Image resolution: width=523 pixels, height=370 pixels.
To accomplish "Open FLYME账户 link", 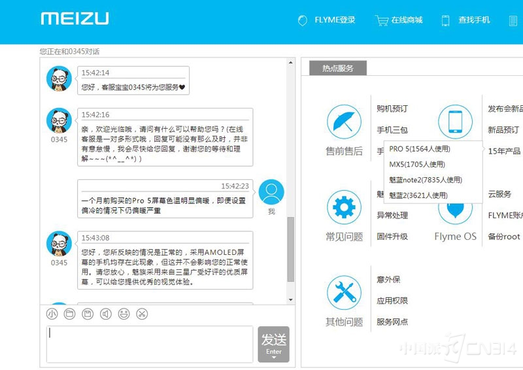I will point(505,216).
